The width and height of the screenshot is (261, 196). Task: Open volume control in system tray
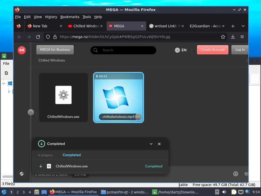(224, 192)
